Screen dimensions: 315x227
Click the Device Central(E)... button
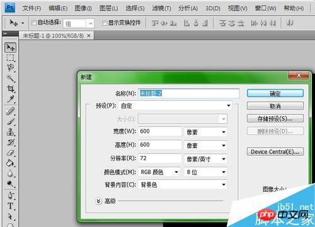275,152
